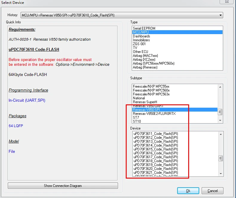Click the Ok button

188,191
